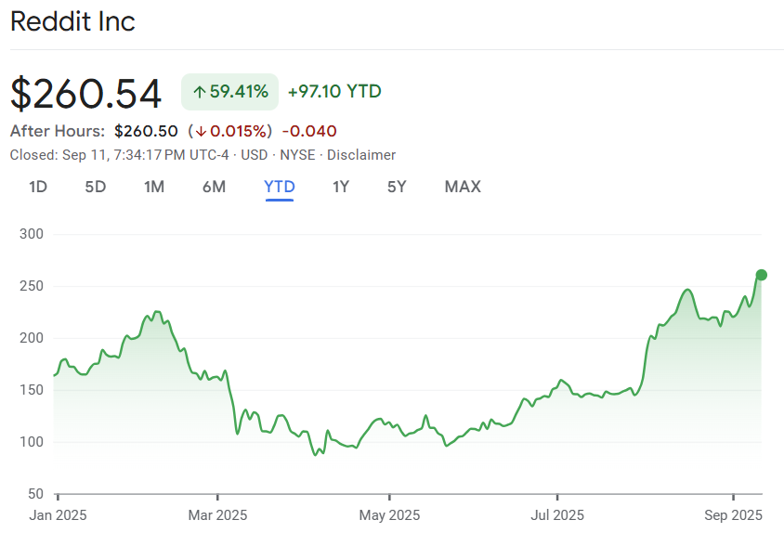Screen dimensions: 784x546
Task: Show the 1Y chart range
Action: pyautogui.click(x=341, y=187)
